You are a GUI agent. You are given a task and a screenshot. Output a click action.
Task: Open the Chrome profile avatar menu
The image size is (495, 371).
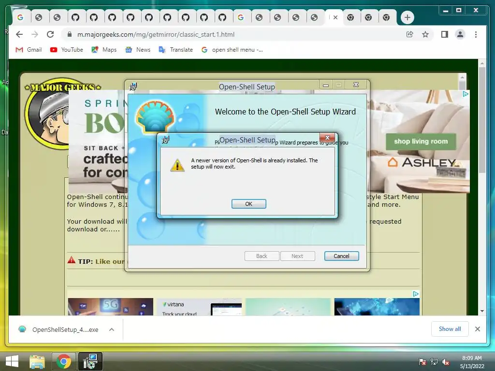pyautogui.click(x=460, y=34)
